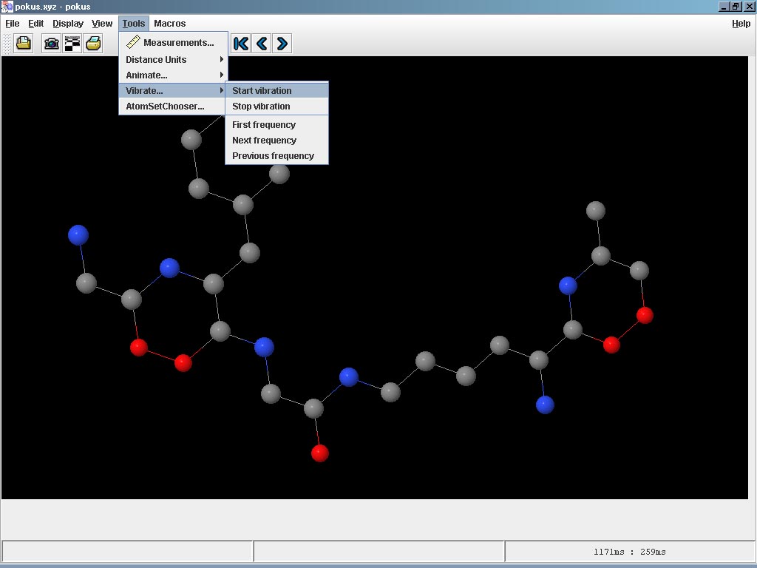Open the Help menu
The image size is (757, 568).
coord(741,23)
